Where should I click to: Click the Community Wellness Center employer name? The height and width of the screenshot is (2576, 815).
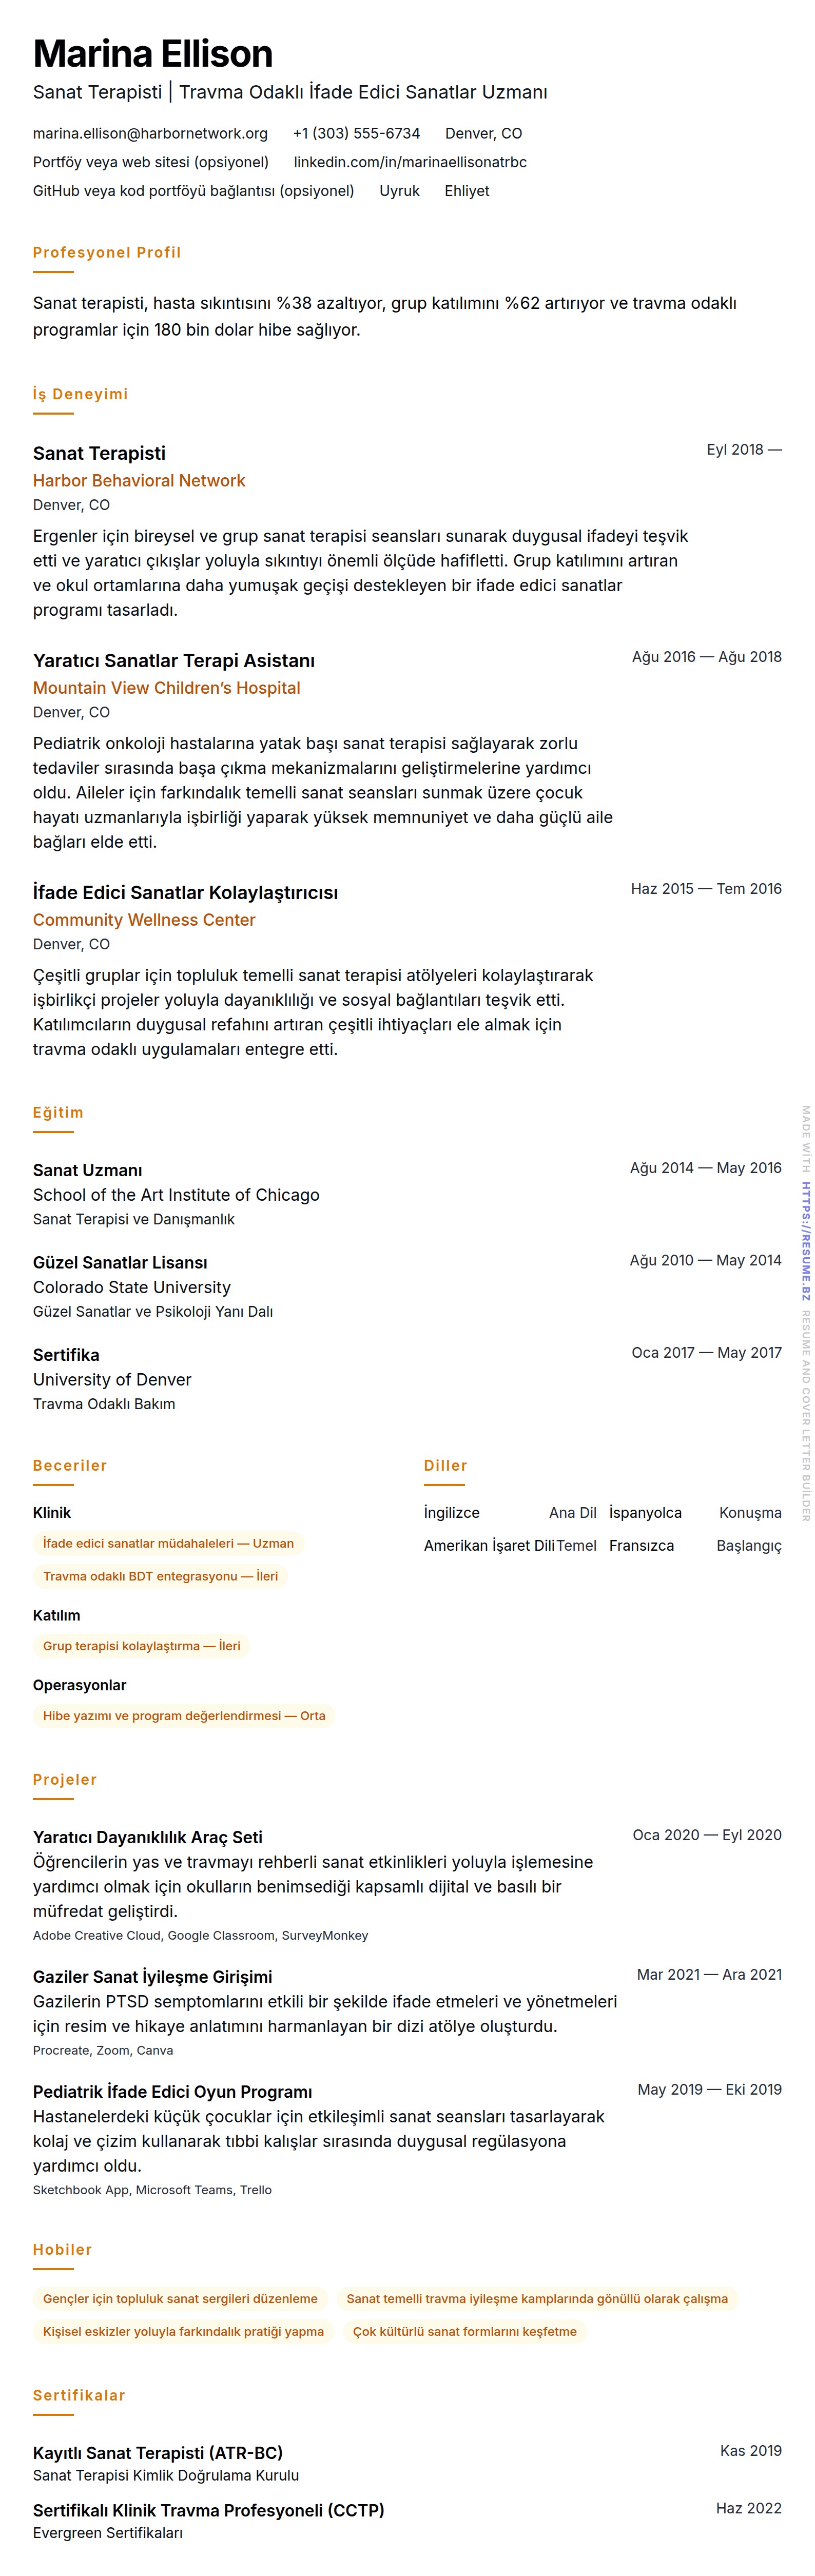tap(144, 920)
